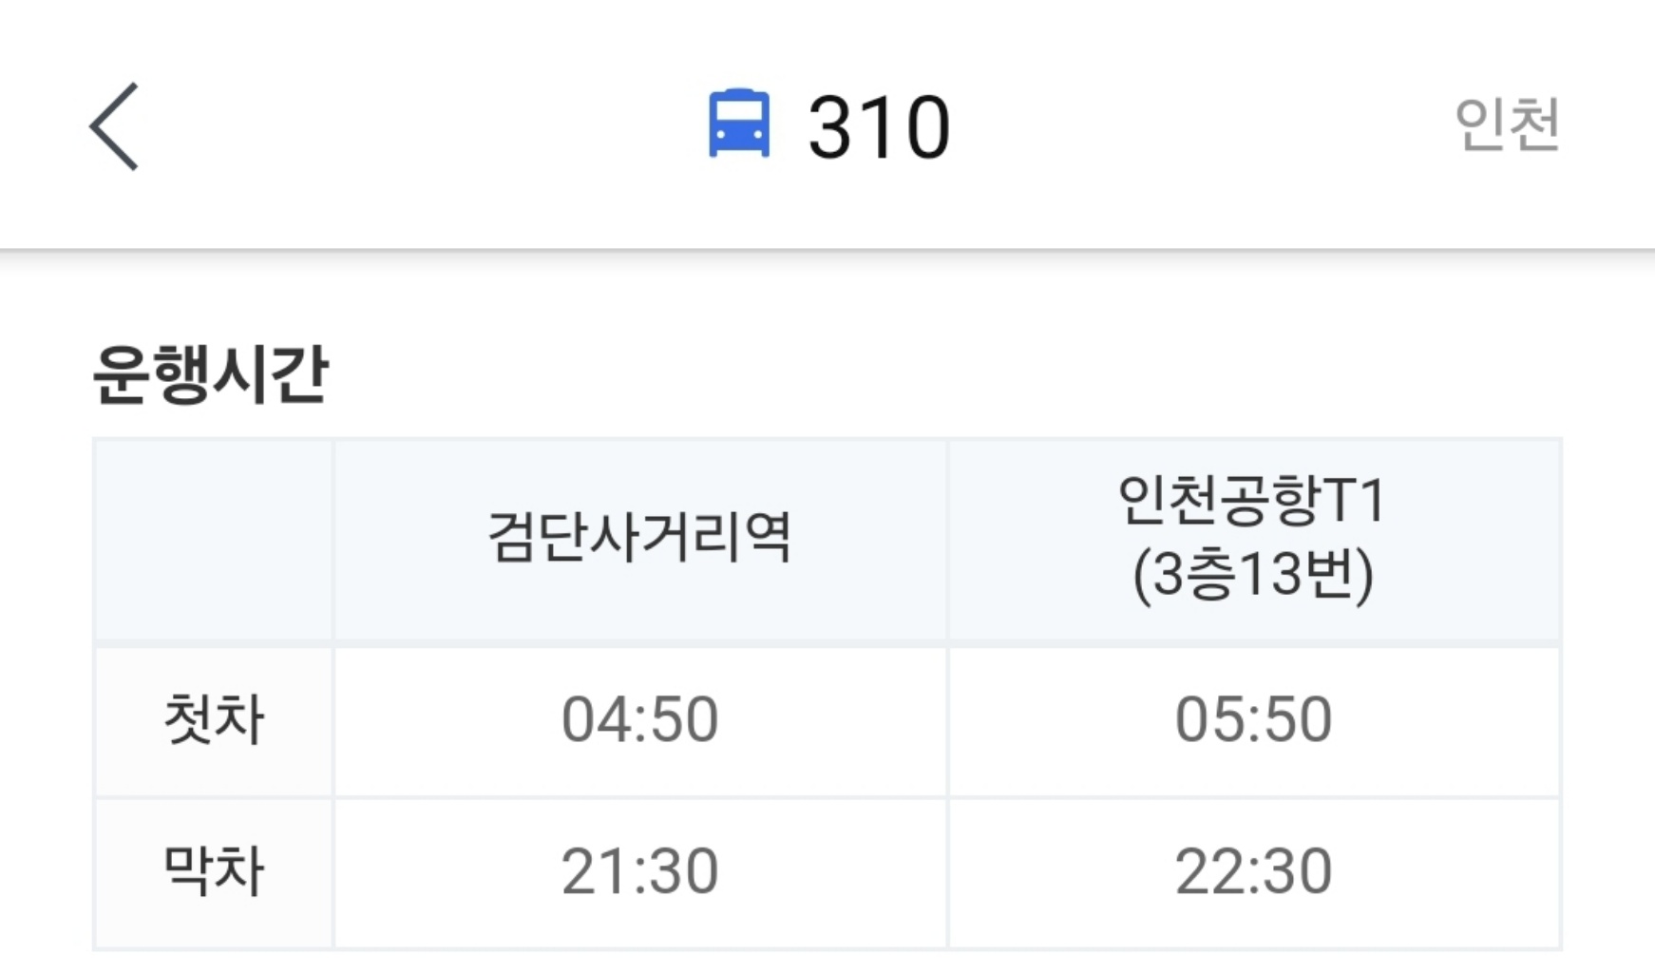1655x973 pixels.
Task: Tap the empty top-left table header cell
Action: pos(214,540)
